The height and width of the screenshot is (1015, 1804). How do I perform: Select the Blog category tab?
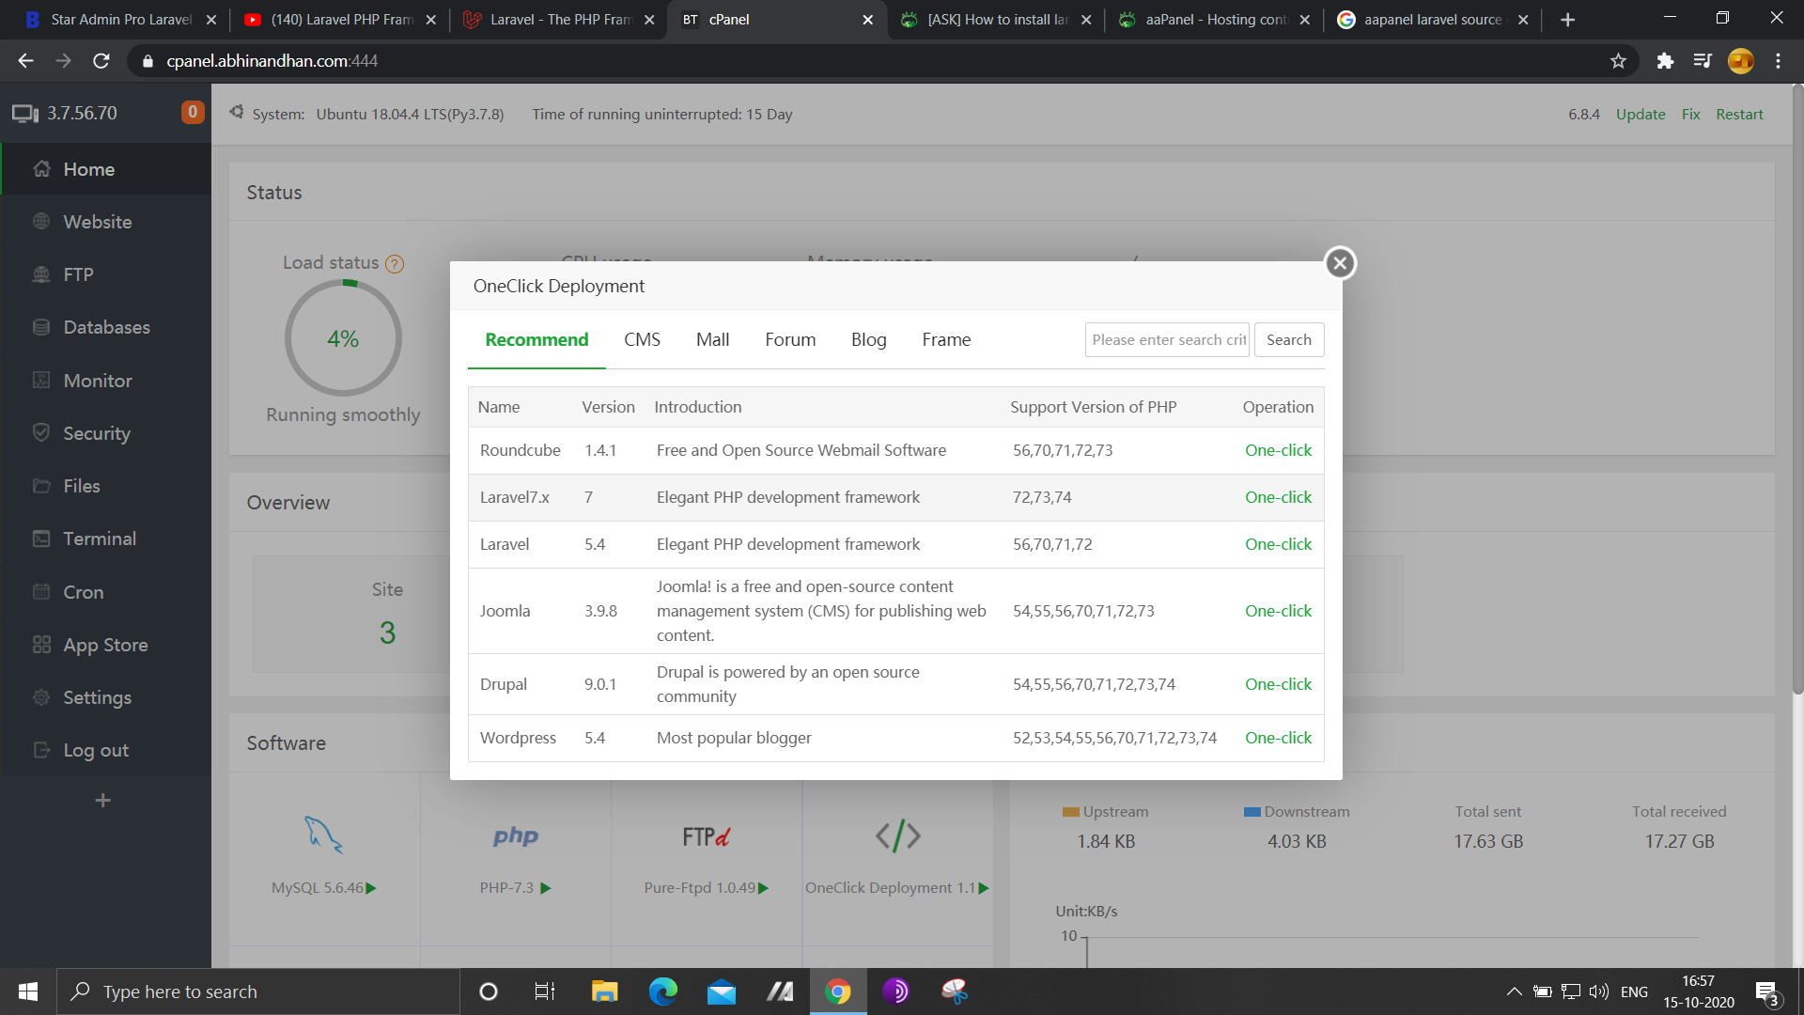click(x=868, y=339)
